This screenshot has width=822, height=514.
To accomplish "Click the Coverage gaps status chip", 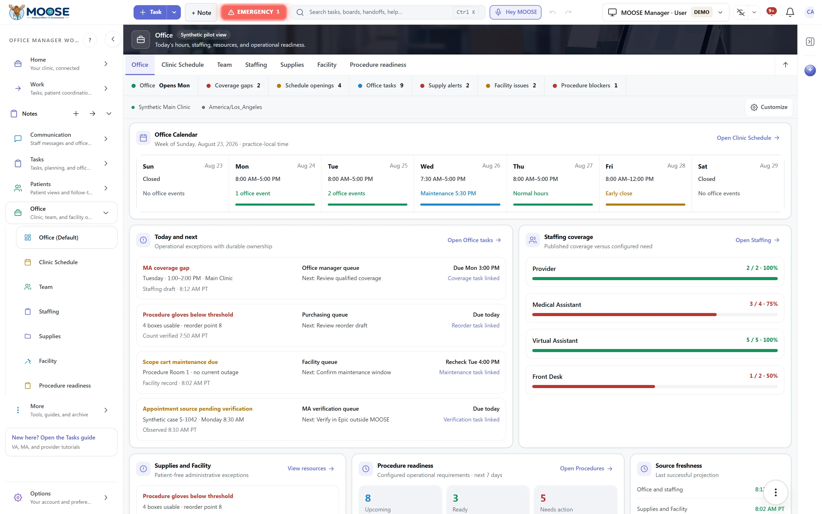I will pos(233,85).
